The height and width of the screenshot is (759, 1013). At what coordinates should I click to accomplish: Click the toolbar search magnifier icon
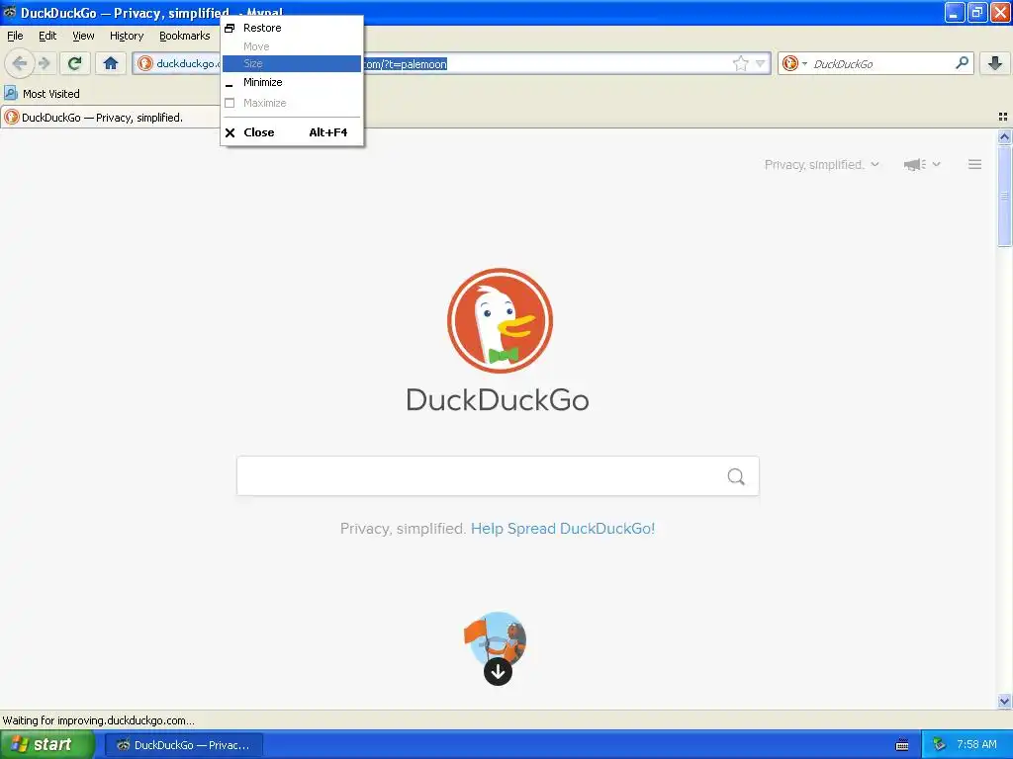click(x=962, y=63)
